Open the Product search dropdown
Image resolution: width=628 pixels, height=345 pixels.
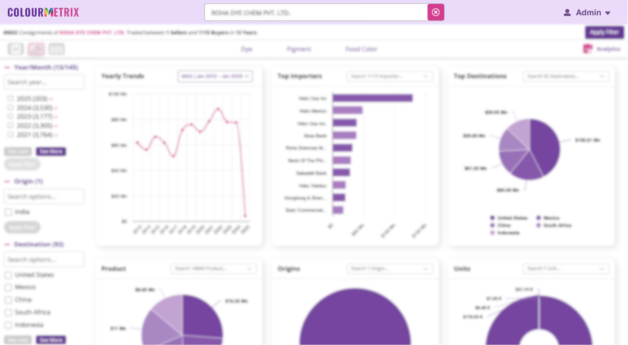(x=213, y=269)
